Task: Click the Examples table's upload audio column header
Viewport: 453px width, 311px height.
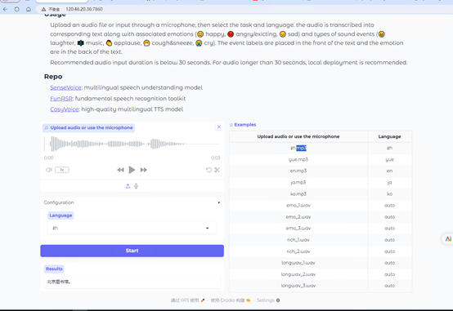Action: tap(298, 136)
